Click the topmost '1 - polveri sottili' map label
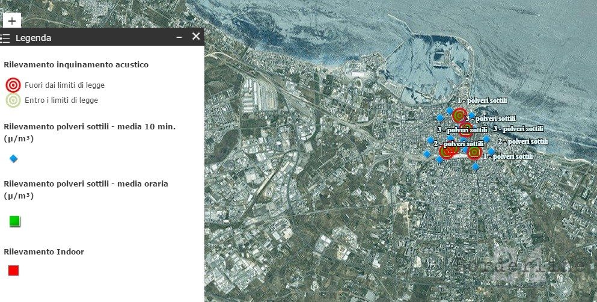 [x=482, y=100]
